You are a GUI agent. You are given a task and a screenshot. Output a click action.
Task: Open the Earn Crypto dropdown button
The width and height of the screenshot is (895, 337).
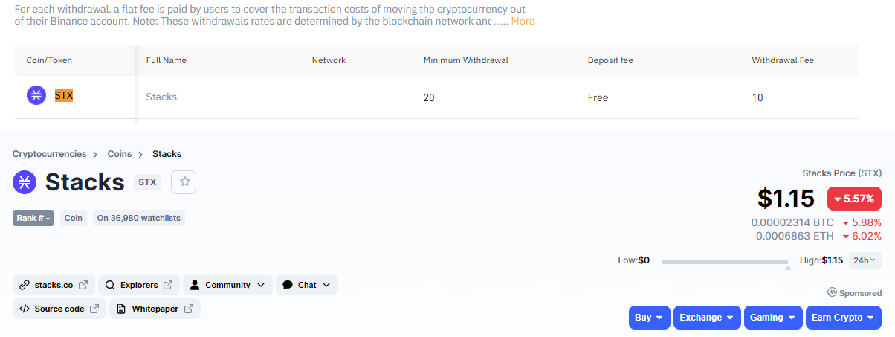(x=844, y=318)
